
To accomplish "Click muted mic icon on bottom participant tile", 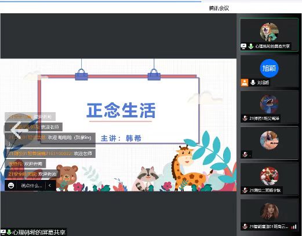I will [245, 226].
